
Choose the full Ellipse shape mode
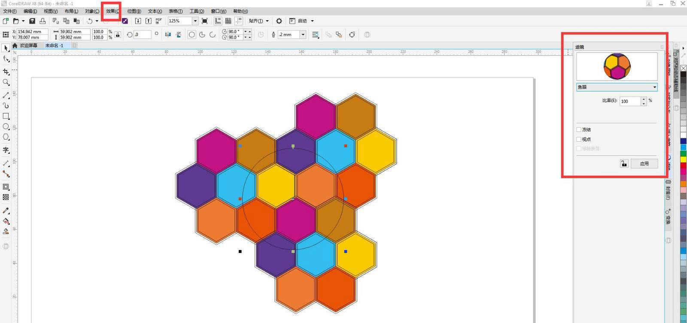point(192,34)
